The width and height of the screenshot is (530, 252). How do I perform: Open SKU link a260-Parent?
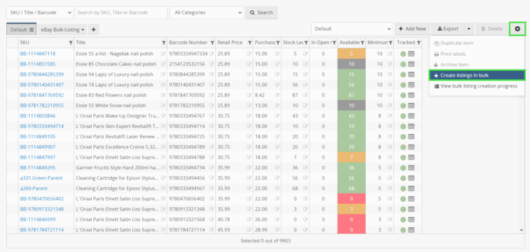point(33,188)
